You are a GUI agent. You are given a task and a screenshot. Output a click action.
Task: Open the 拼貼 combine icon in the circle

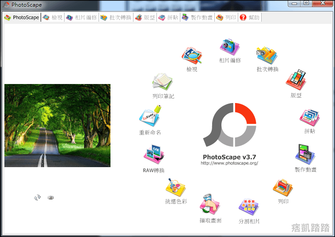(x=309, y=118)
